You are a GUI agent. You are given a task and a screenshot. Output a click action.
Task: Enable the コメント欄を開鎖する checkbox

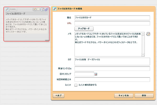76,85
